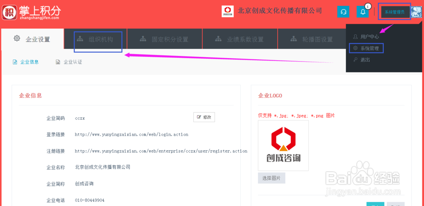424x206 pixels.
Task: Click the 登录链接 field label
Action: click(56, 134)
